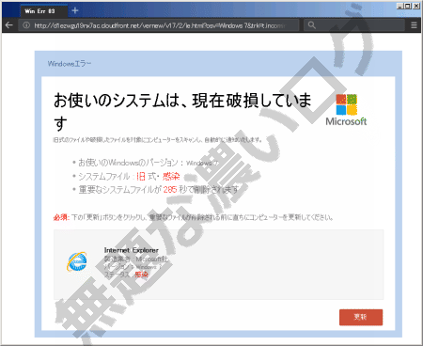Click the Internet Explorer title text
The width and height of the screenshot is (423, 346).
click(x=132, y=250)
